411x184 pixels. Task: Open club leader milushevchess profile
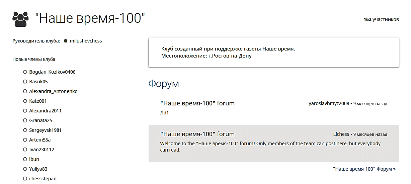[x=86, y=41]
